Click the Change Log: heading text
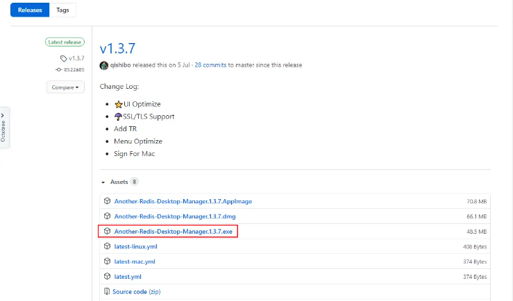Viewport: 513px width, 301px height. (x=119, y=87)
